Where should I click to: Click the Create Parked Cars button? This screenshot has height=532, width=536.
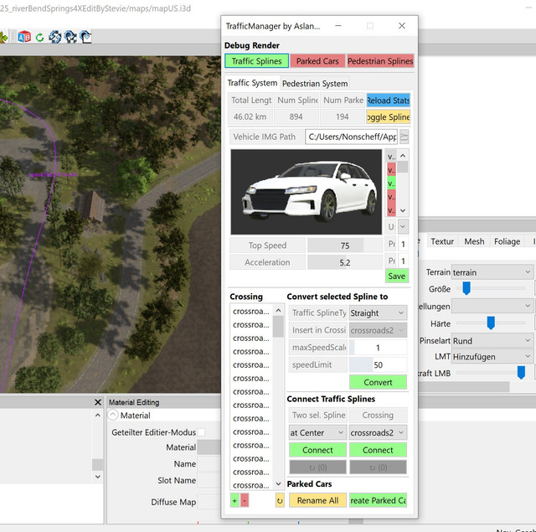[378, 500]
